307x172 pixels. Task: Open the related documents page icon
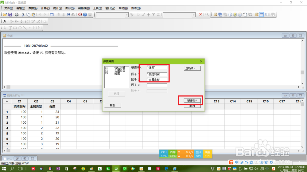(x=245, y=15)
